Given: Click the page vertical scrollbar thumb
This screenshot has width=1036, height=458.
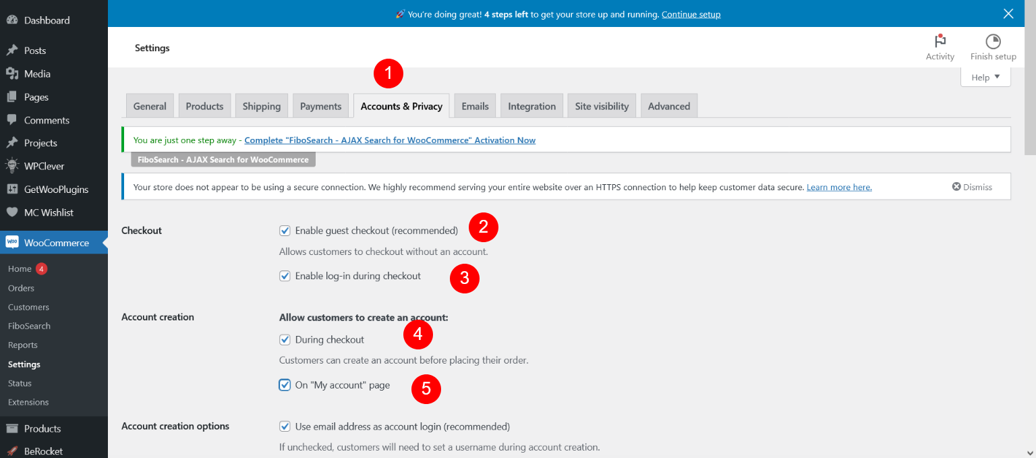Looking at the screenshot, I should point(1030,78).
